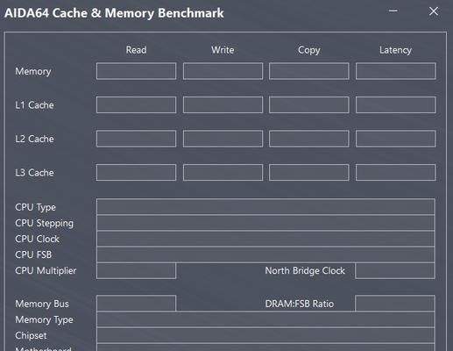Image resolution: width=453 pixels, height=351 pixels.
Task: Click the L1 Cache Read field
Action: pyautogui.click(x=136, y=105)
